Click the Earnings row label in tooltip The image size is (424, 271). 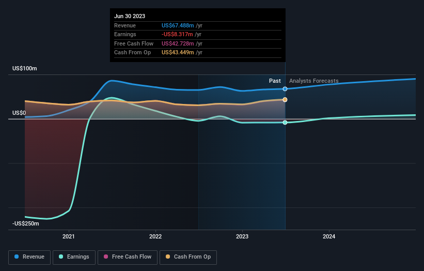125,34
